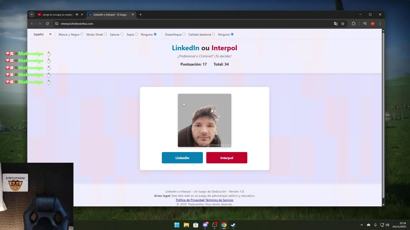Open Discord from the taskbar
The width and height of the screenshot is (410, 230).
(205, 225)
